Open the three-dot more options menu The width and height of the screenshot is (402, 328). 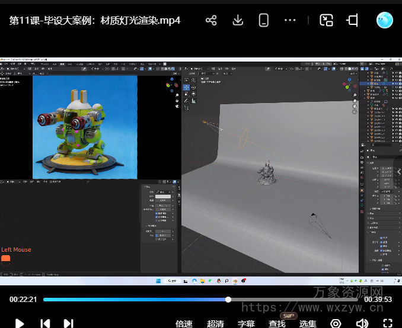pos(290,21)
